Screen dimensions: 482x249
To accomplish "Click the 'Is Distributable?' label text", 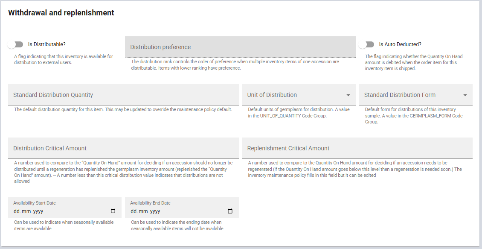I will (47, 44).
